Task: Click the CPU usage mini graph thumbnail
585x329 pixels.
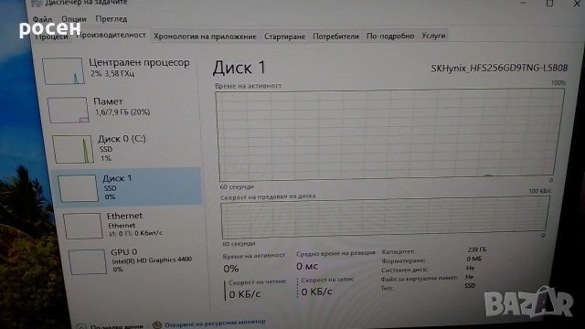Action: point(63,71)
